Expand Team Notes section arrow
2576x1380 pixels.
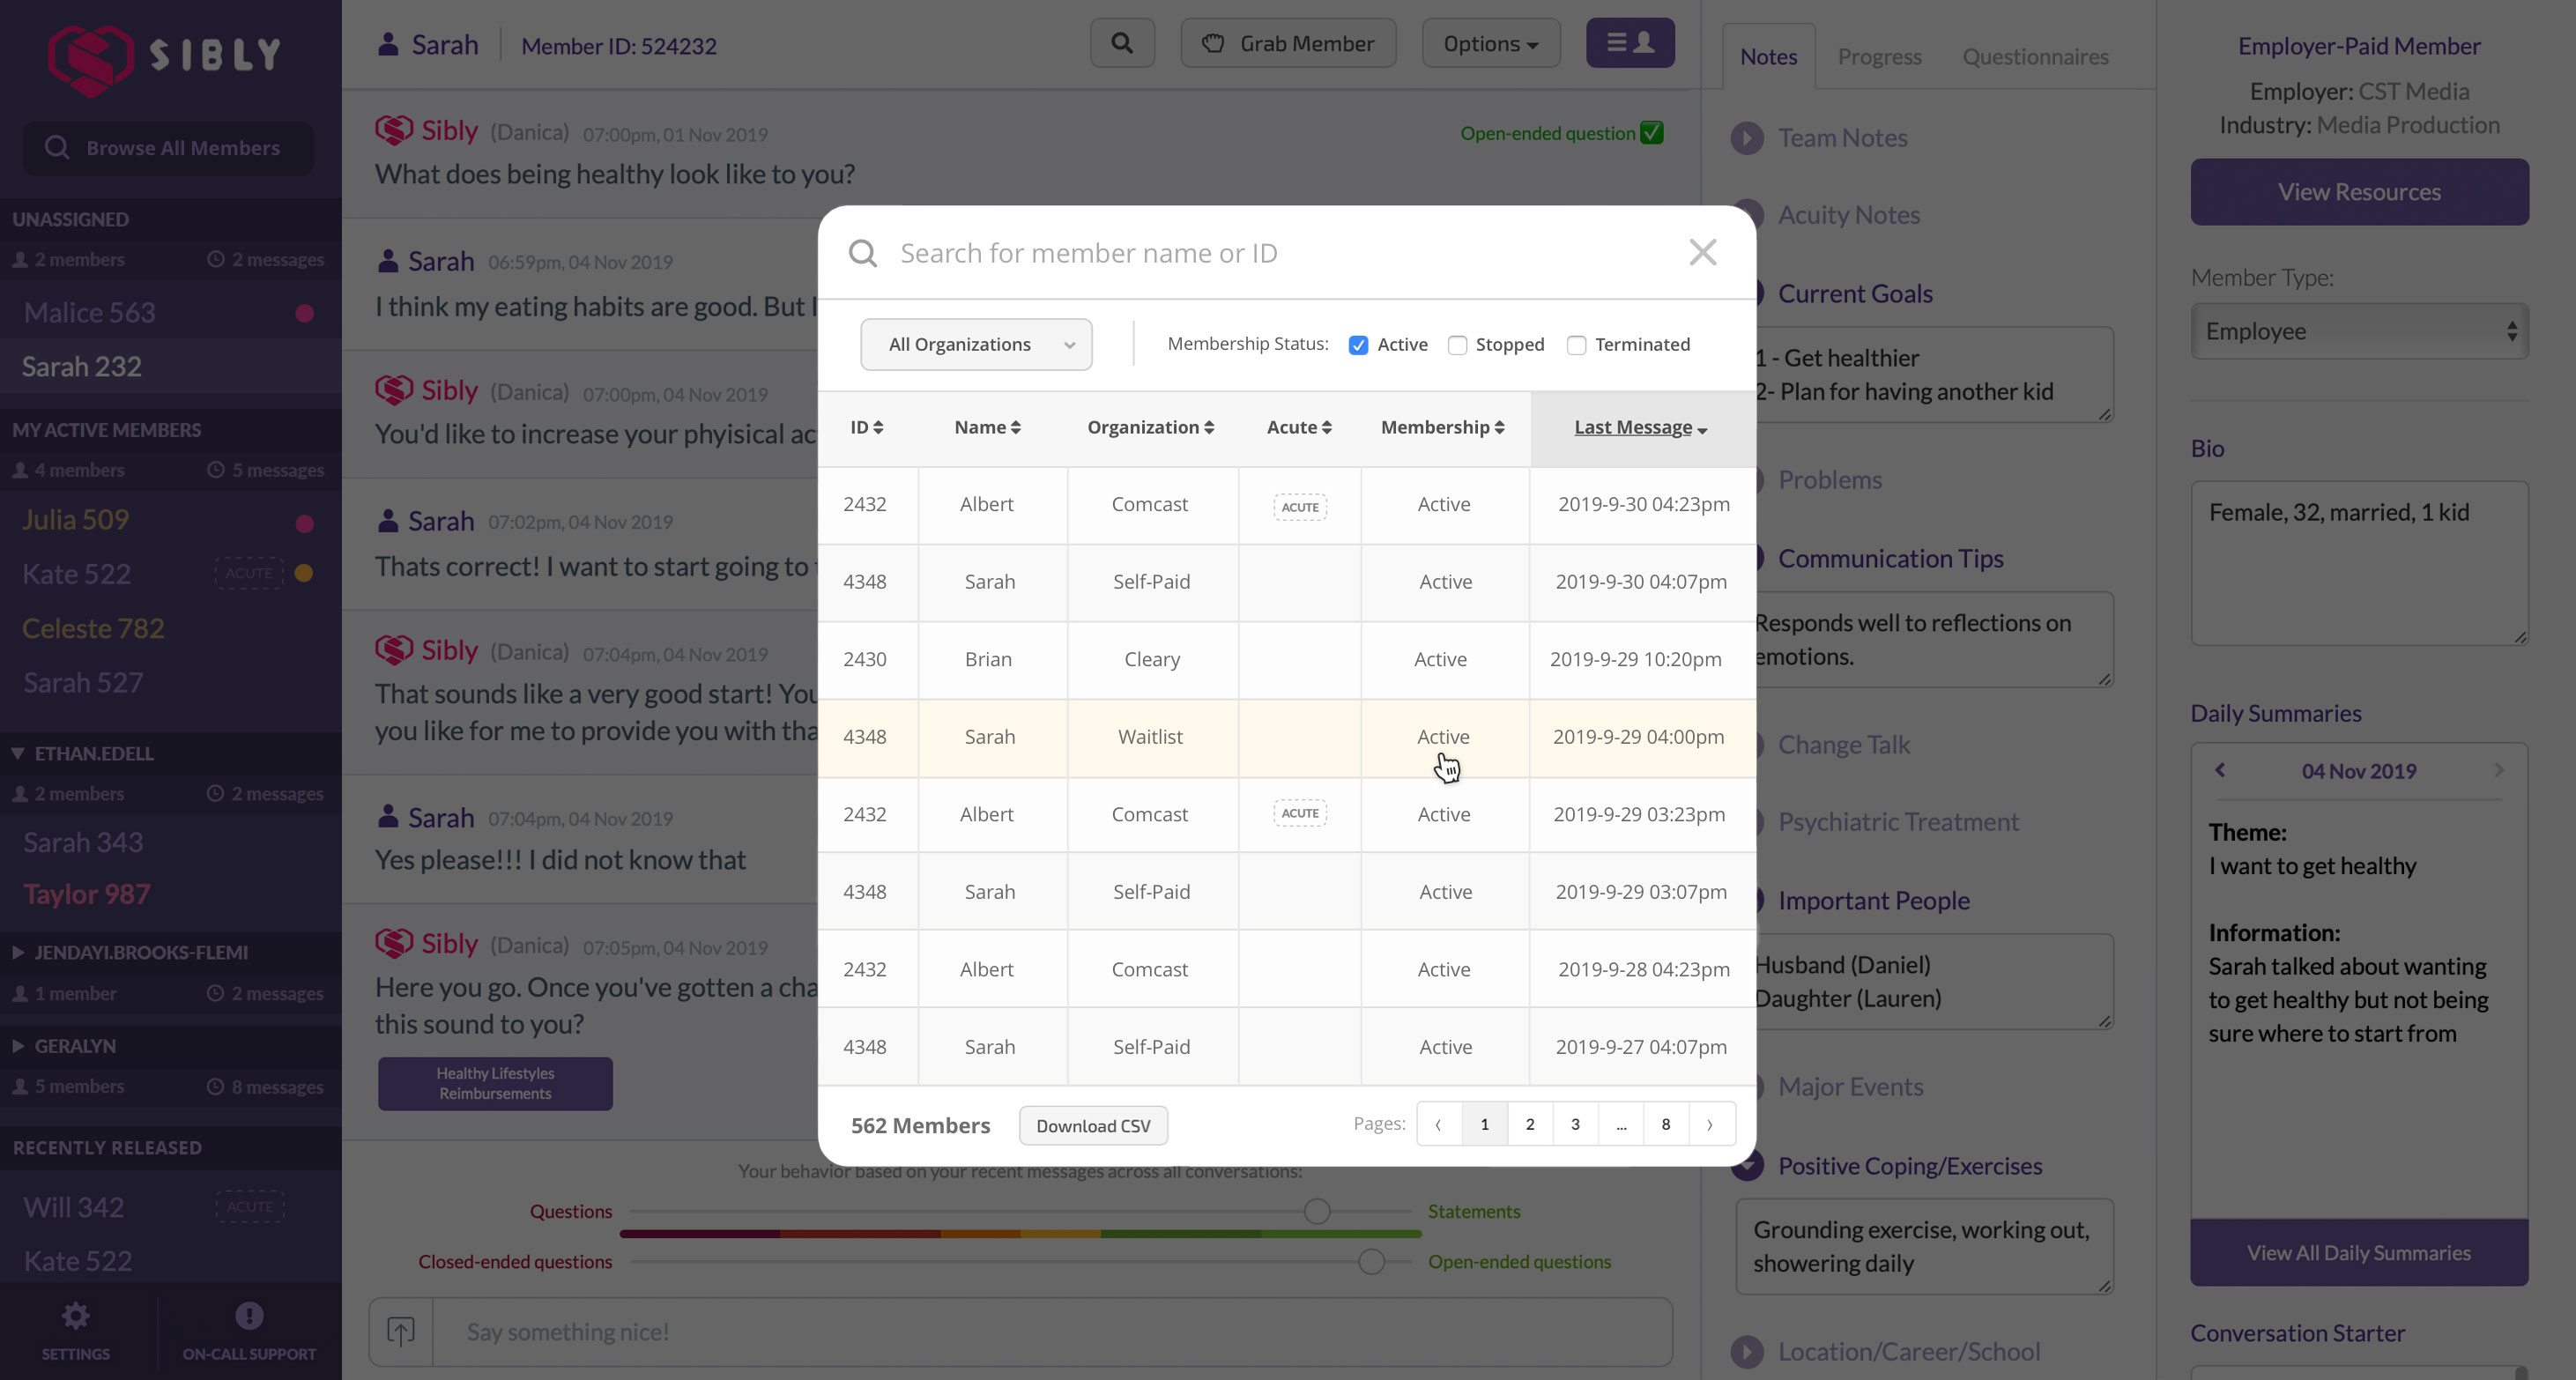(x=1747, y=138)
